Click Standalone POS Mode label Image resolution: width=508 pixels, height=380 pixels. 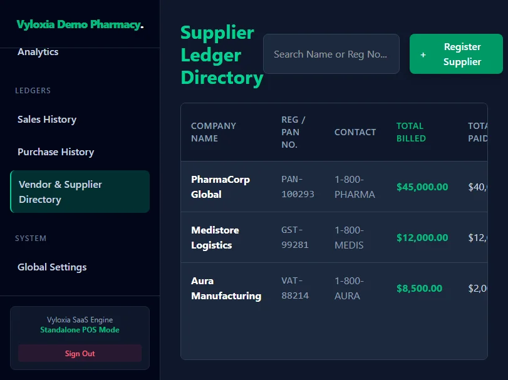[x=80, y=330]
